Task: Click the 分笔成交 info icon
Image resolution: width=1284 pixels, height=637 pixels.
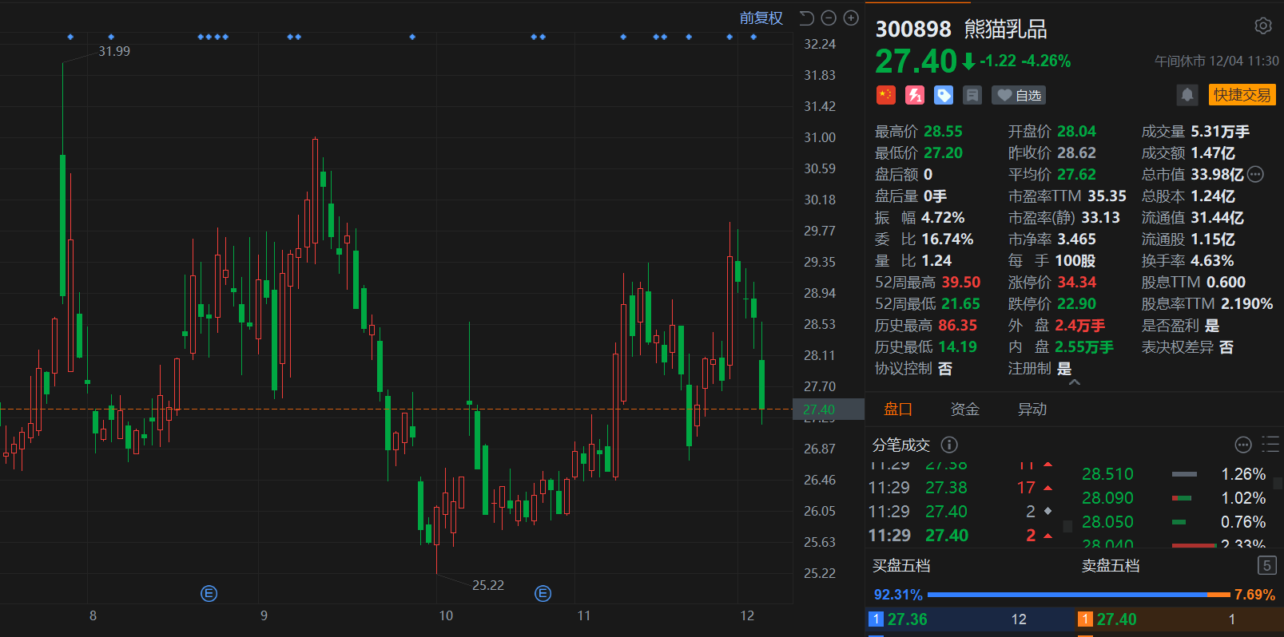Action: [x=949, y=445]
